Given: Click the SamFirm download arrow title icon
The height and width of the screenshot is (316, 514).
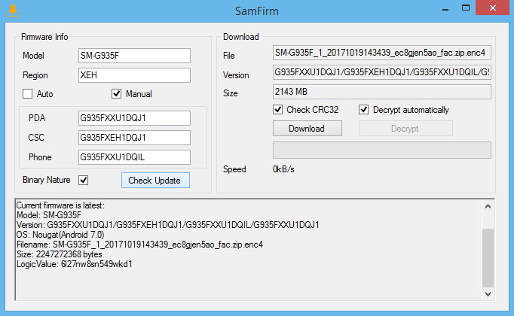Looking at the screenshot, I should coord(13,11).
